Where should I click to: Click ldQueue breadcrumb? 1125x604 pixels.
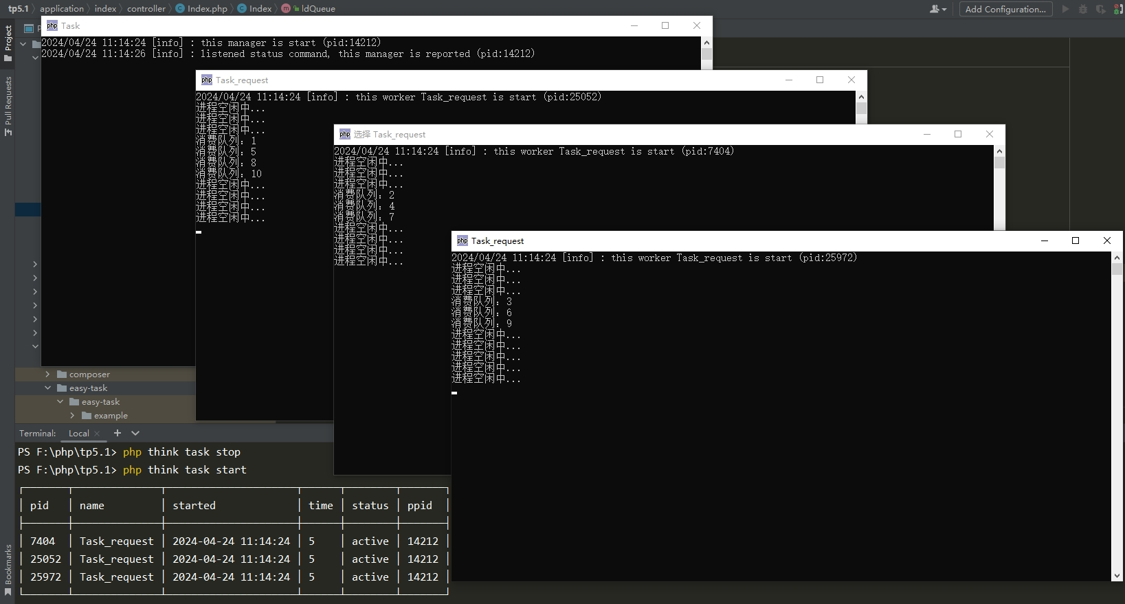click(x=318, y=8)
